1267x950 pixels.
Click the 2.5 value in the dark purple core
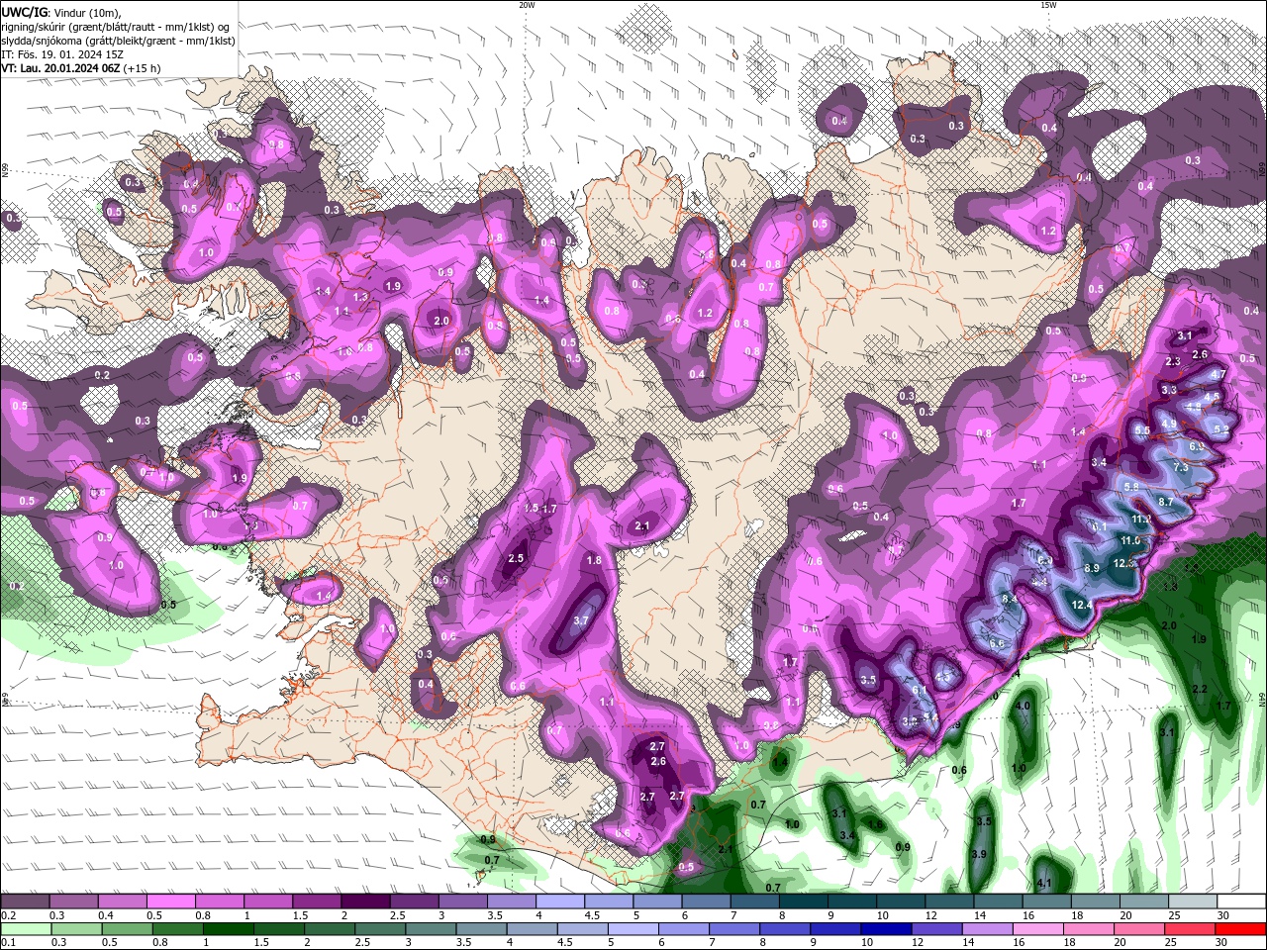pos(516,558)
